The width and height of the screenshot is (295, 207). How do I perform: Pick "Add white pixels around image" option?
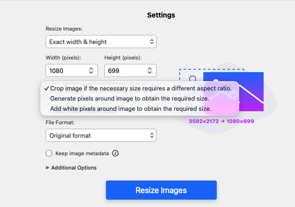point(130,109)
